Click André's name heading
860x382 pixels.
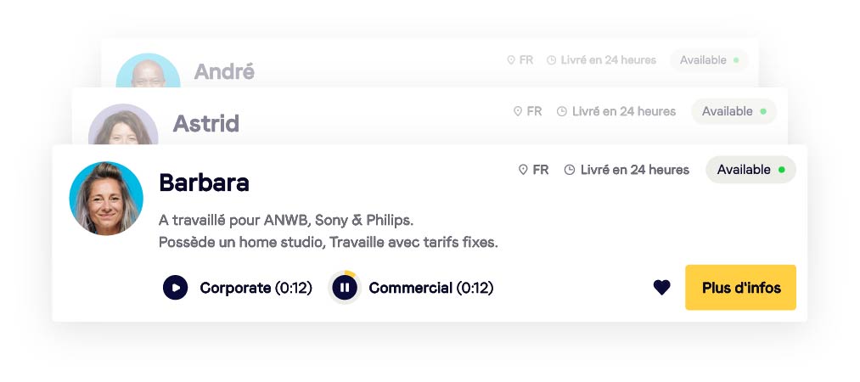tap(224, 72)
